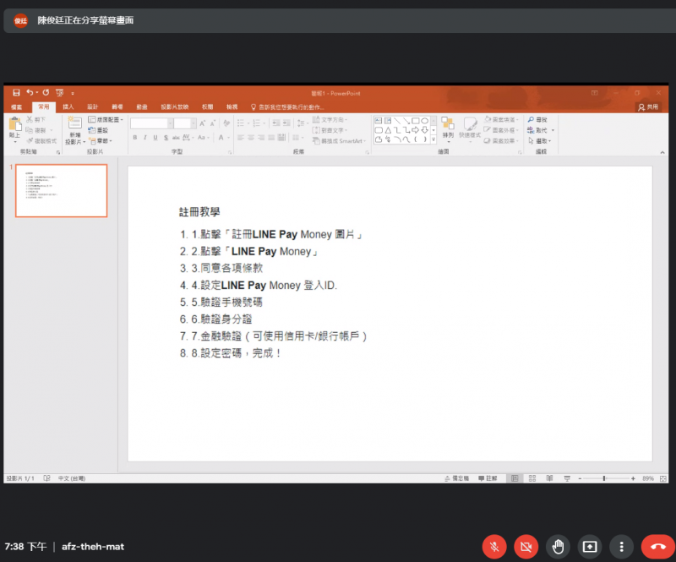Click the 共用 share button
The width and height of the screenshot is (676, 562).
pyautogui.click(x=648, y=107)
